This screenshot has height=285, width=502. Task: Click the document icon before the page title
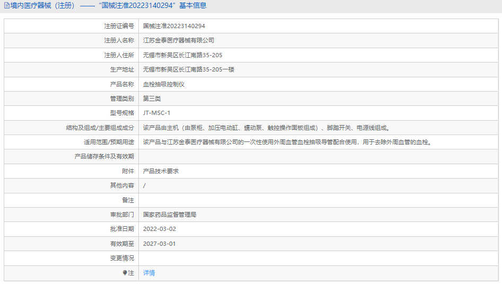click(x=6, y=6)
